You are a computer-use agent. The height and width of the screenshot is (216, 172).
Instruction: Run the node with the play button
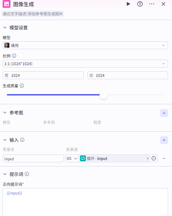tap(128, 4)
